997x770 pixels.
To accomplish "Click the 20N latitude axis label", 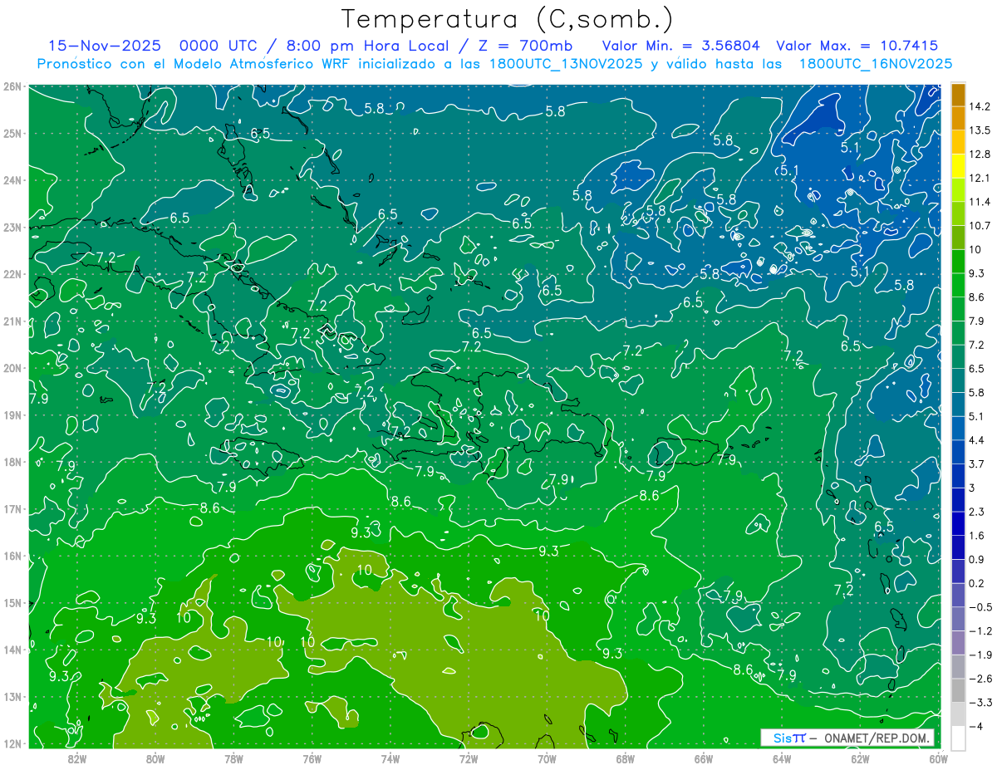I will pyautogui.click(x=12, y=368).
